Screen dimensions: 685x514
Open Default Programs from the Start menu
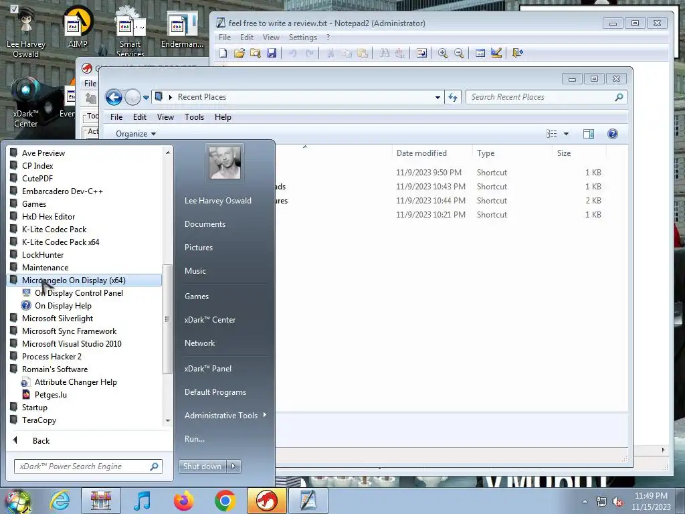tap(215, 392)
